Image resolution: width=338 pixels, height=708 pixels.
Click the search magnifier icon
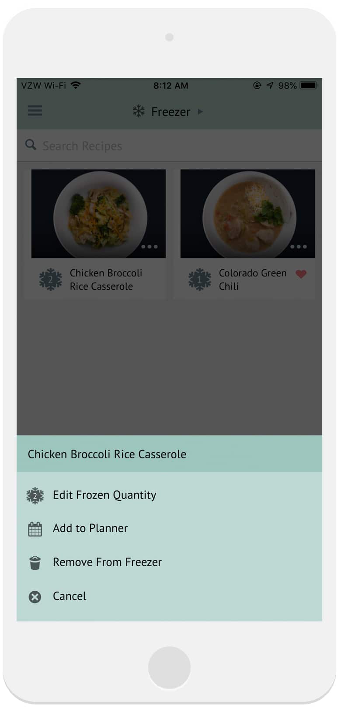(31, 145)
